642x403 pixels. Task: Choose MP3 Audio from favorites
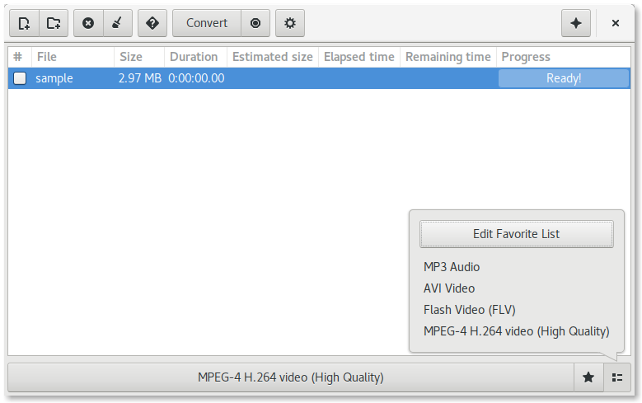(452, 267)
